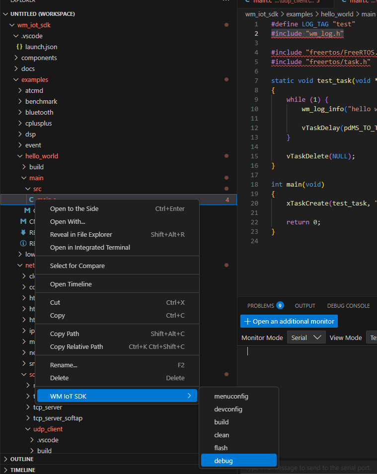Choose Copy Path

(117, 334)
